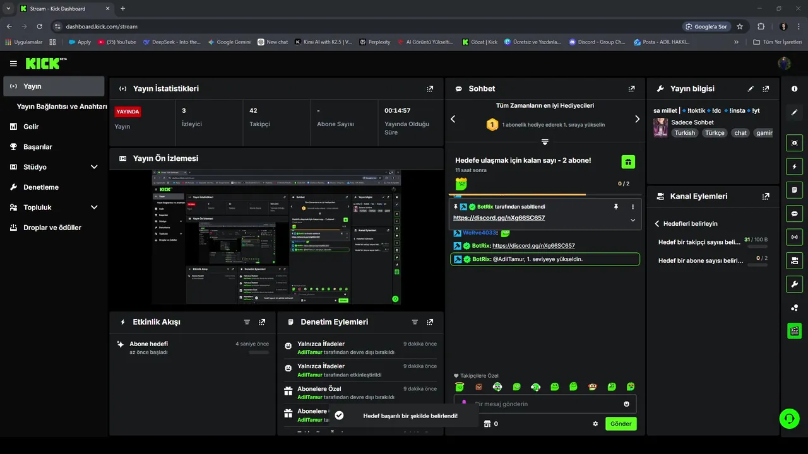808x454 pixels.
Task: Toggle the chat bubble widget in sidebar
Action: pos(794,214)
